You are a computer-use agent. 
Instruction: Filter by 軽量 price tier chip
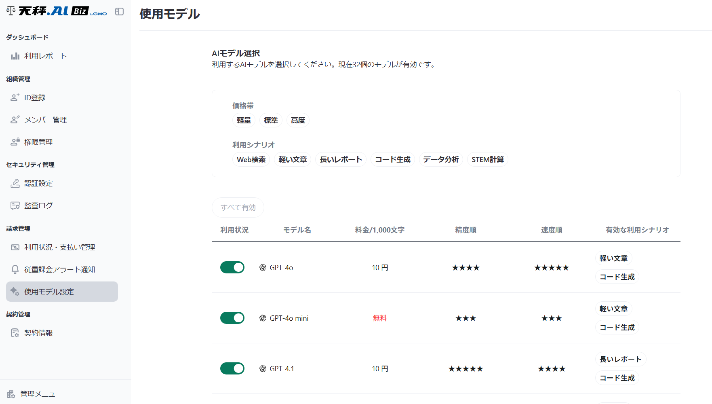[x=244, y=121]
